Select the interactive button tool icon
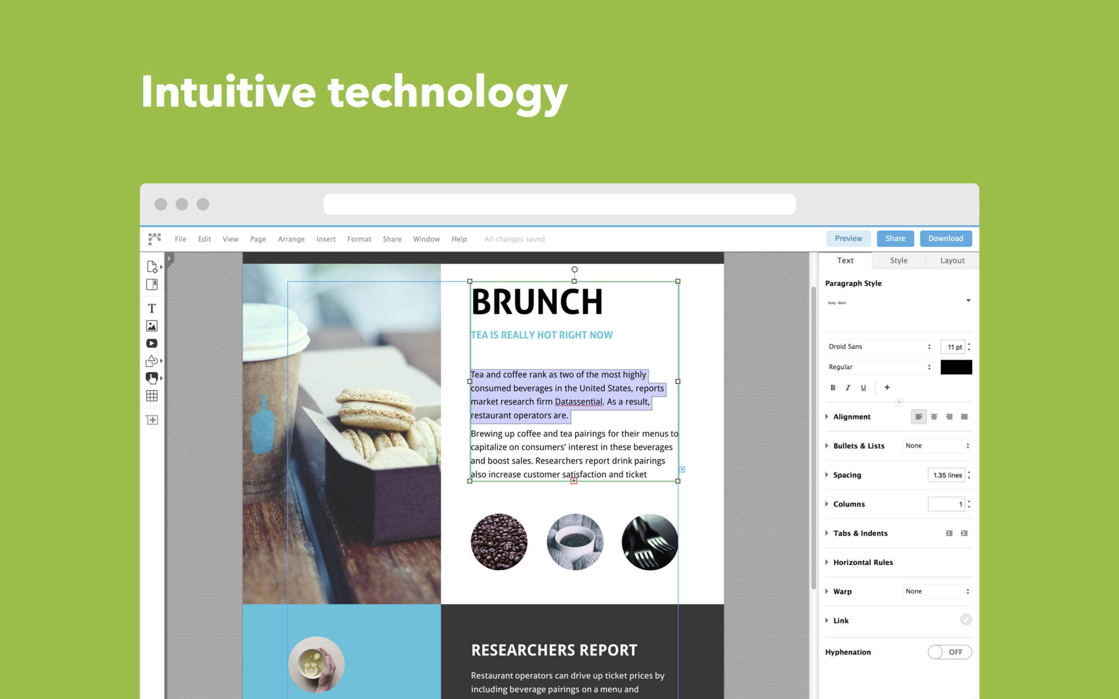 pos(152,378)
